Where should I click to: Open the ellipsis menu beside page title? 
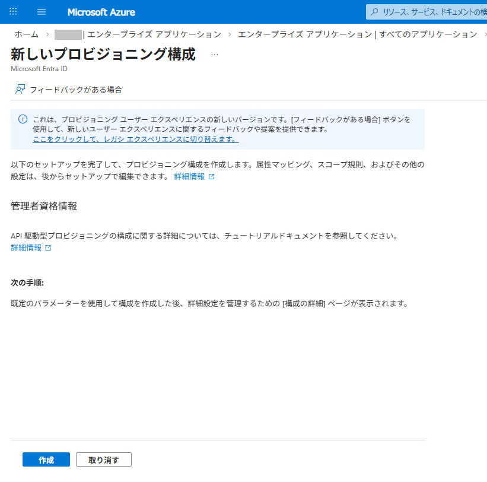[x=215, y=55]
